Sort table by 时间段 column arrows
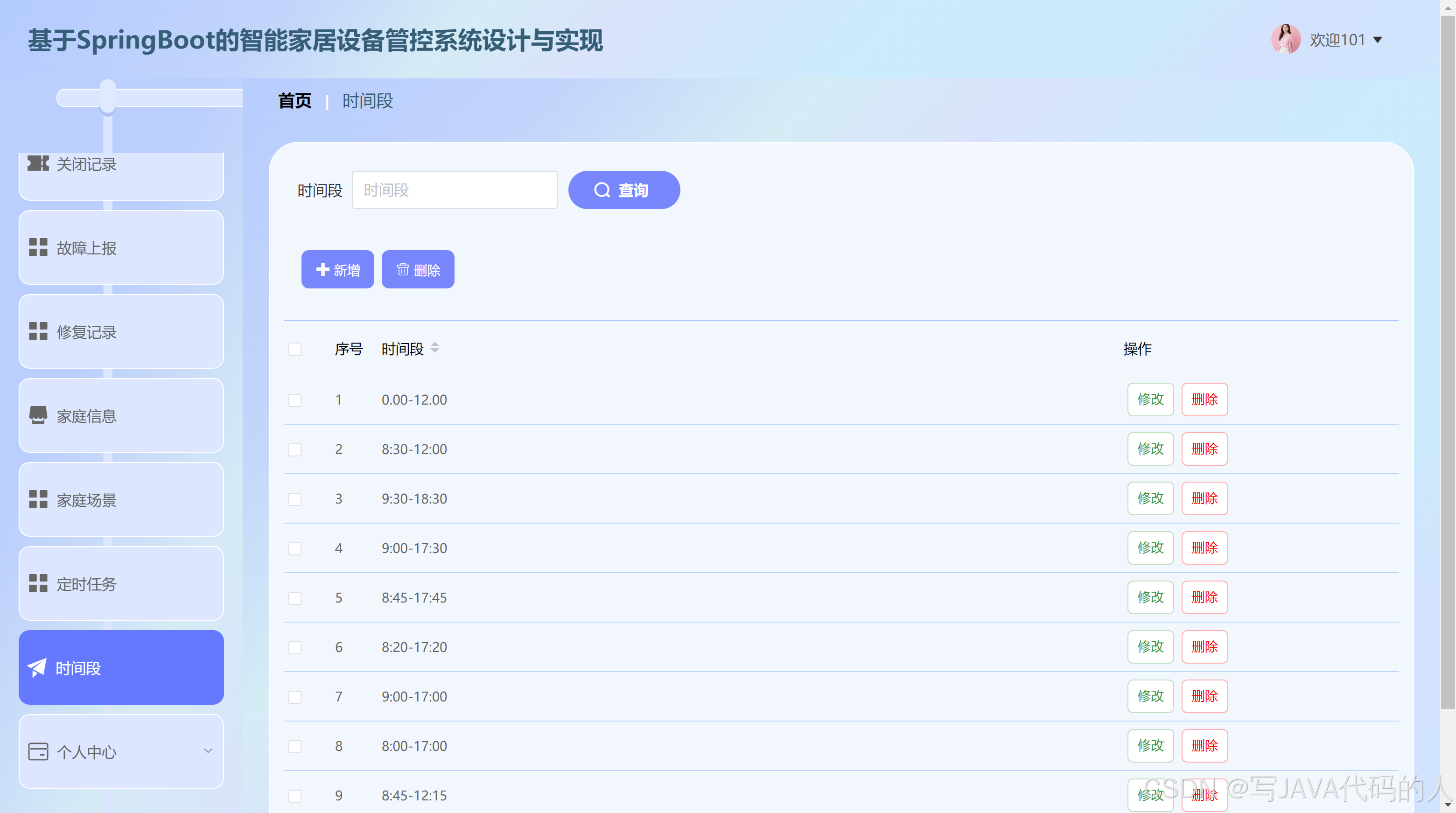The image size is (1456, 813). pyautogui.click(x=434, y=347)
